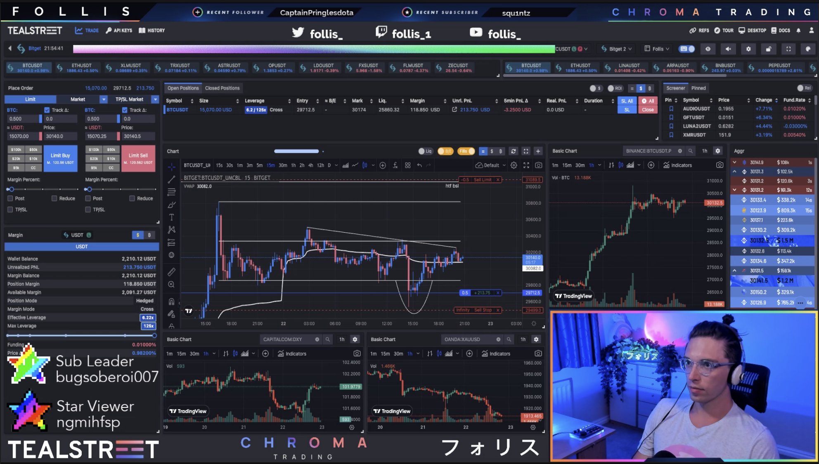
Task: Adjust the max leverage slider handle
Action: click(x=154, y=335)
